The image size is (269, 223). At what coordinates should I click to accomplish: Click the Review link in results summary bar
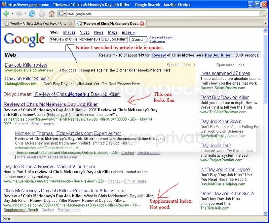click(159, 55)
